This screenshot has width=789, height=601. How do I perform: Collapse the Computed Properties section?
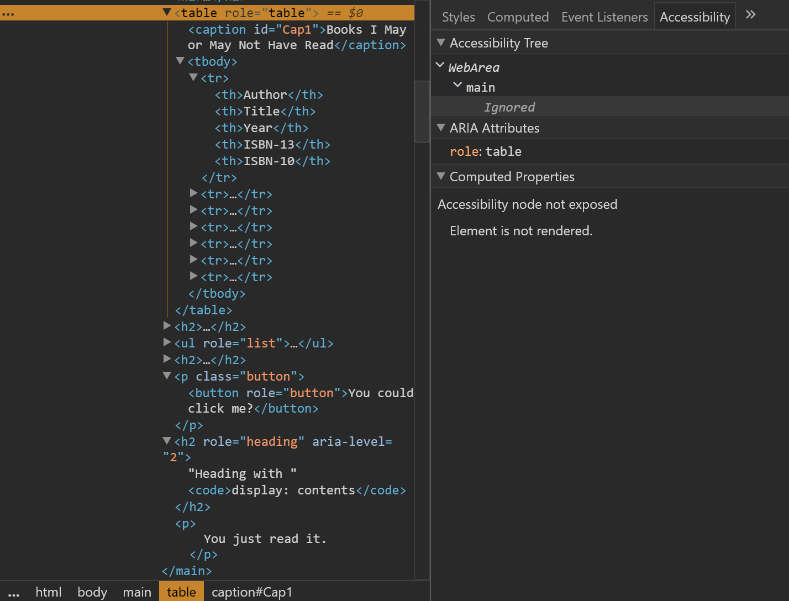[441, 176]
